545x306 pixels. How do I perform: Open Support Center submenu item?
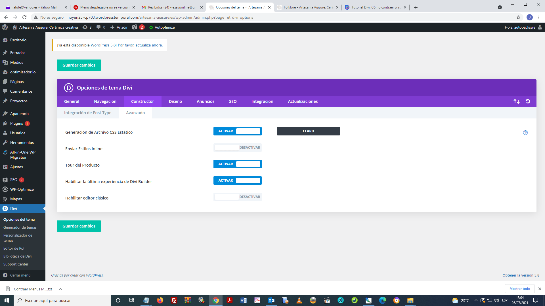[16, 264]
